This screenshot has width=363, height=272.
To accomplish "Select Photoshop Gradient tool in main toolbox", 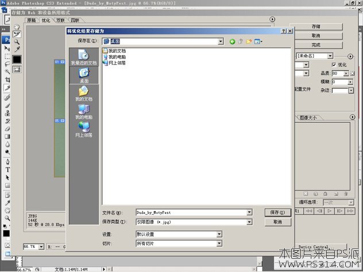I will 7,137.
